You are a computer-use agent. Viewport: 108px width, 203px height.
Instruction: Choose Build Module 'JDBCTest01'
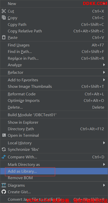click(x=54, y=115)
